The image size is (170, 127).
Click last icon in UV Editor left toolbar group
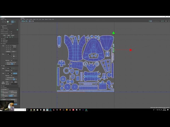click(x=33, y=21)
